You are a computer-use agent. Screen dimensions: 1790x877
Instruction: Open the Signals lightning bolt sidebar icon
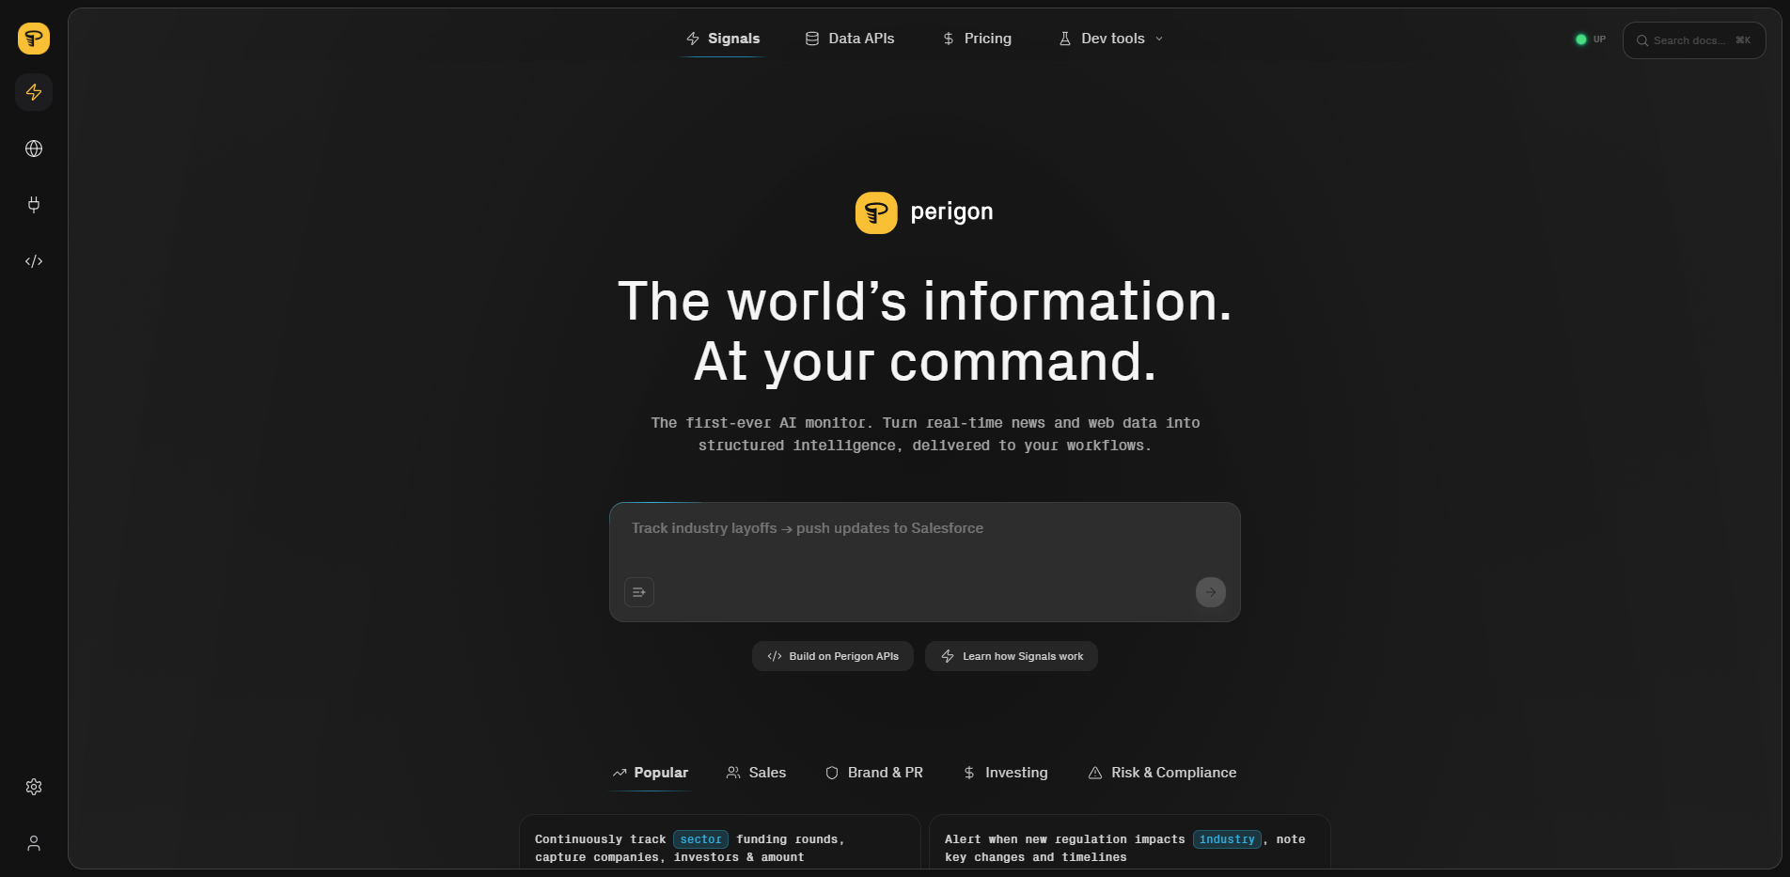pyautogui.click(x=34, y=92)
